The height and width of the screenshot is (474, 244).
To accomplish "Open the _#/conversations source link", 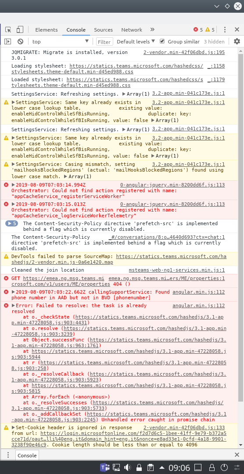I will (167, 237).
